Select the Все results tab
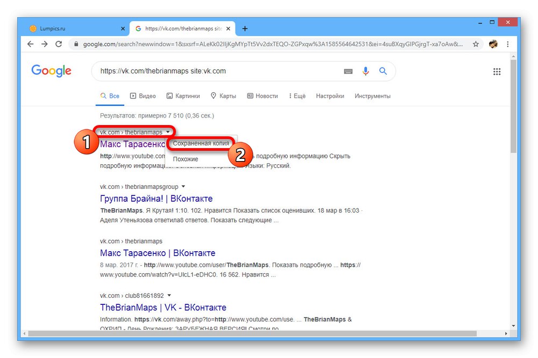 (110, 96)
